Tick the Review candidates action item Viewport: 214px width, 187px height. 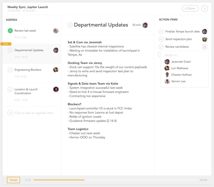161,47
